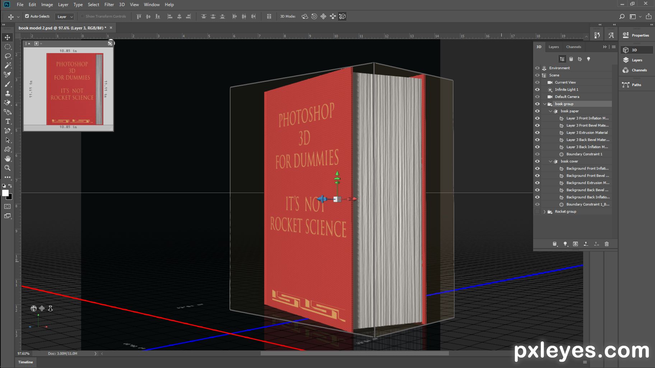Reset default foreground and background colors
The width and height of the screenshot is (655, 368).
coord(4,186)
